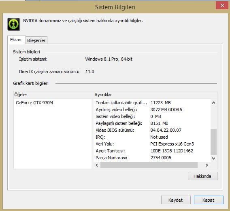Click the 8151 MB value

(x=159, y=123)
